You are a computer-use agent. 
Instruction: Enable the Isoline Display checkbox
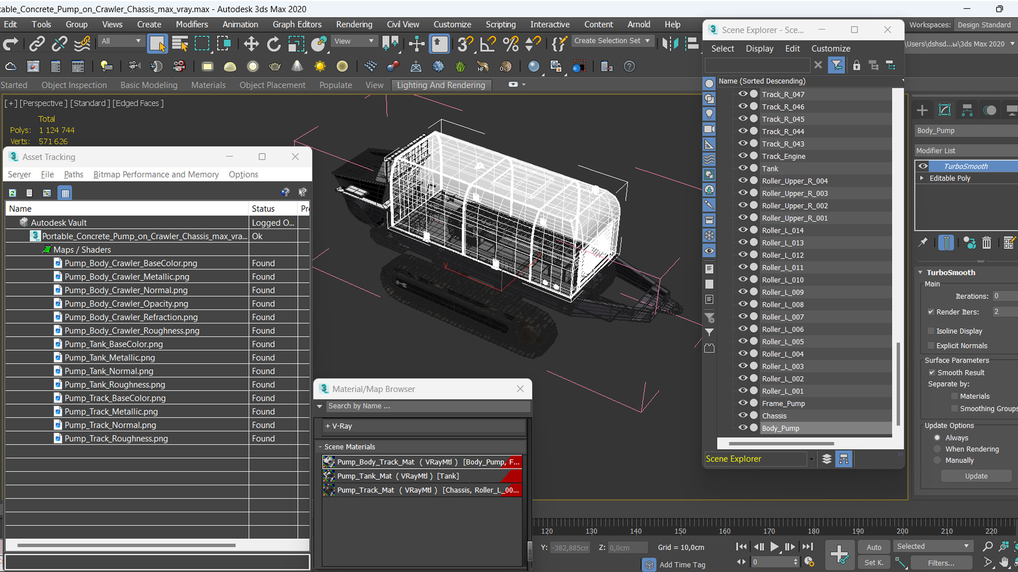[x=931, y=331]
